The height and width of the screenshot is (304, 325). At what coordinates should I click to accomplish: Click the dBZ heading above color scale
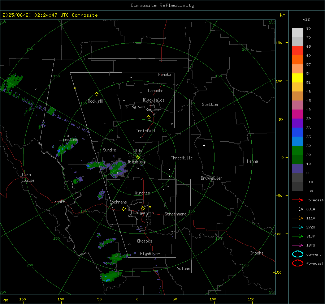click(x=306, y=20)
